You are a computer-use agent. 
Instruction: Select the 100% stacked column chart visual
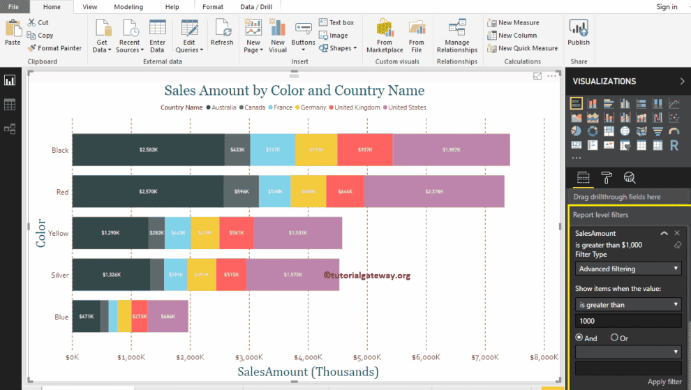657,103
